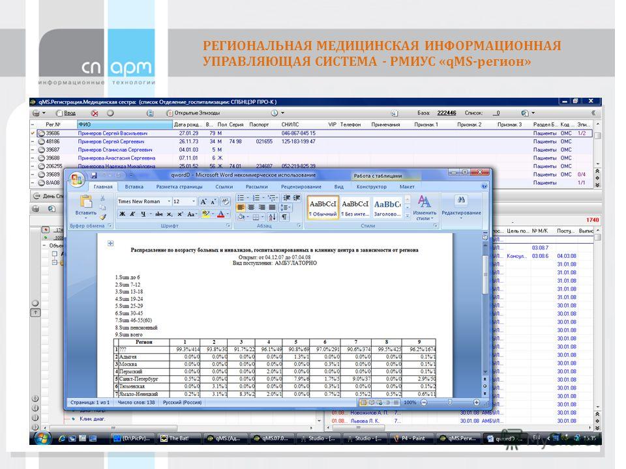Apply subscript formatting
This screenshot has width=626, height=469.
click(x=170, y=214)
